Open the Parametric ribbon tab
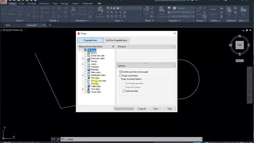 (x=44, y=4)
